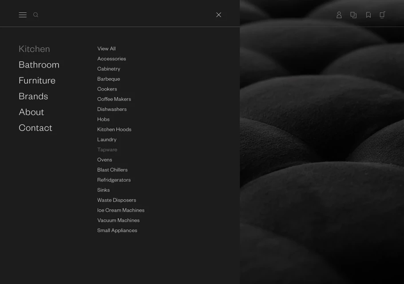Click the View All kitchen link

click(x=107, y=49)
